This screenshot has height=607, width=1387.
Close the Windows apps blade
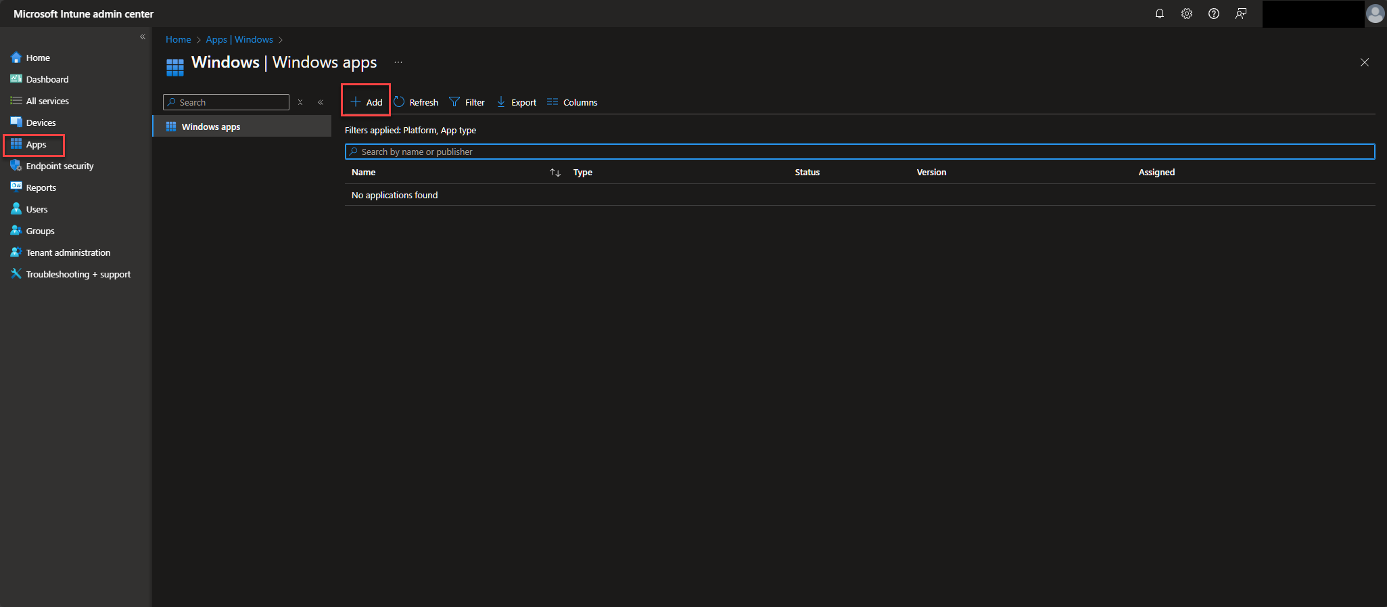(x=1365, y=62)
